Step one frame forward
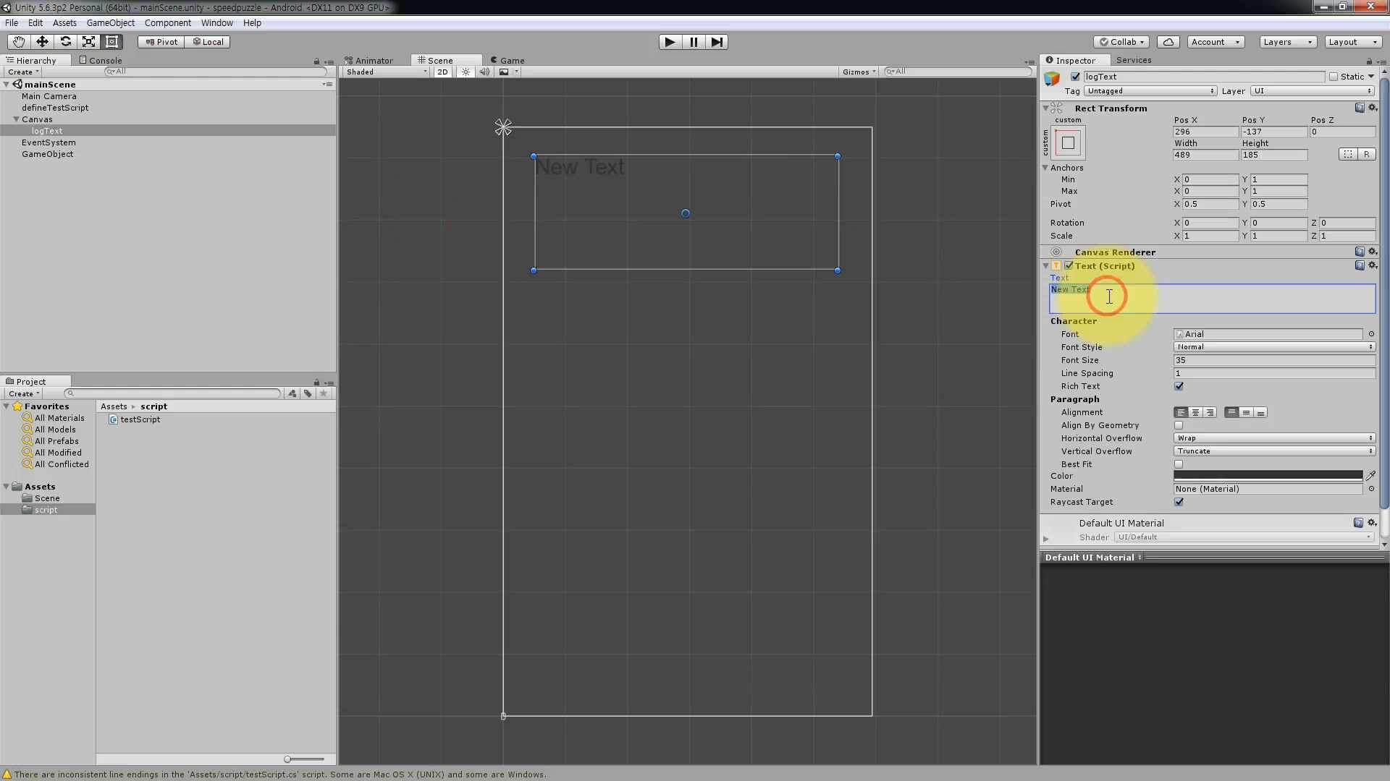This screenshot has width=1390, height=781. coord(717,42)
